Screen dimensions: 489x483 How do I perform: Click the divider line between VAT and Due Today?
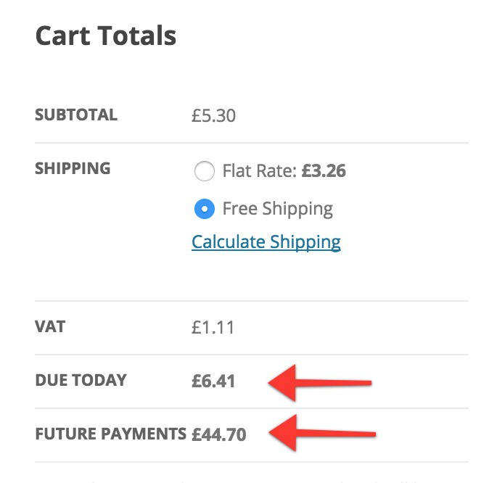(251, 355)
